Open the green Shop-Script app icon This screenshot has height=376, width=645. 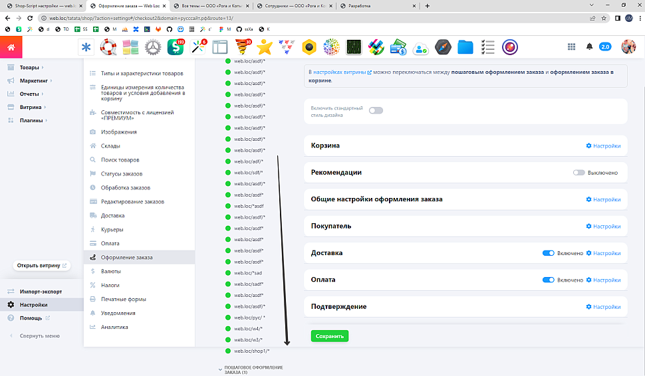click(x=176, y=47)
